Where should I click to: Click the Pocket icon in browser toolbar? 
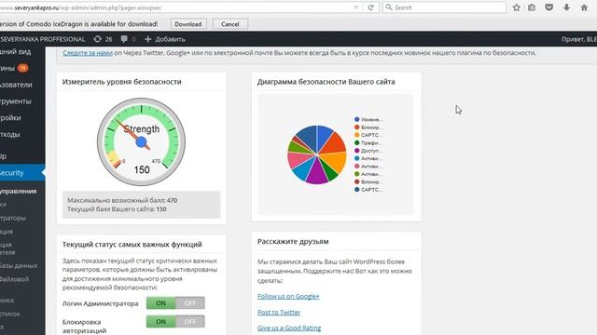coord(549,7)
